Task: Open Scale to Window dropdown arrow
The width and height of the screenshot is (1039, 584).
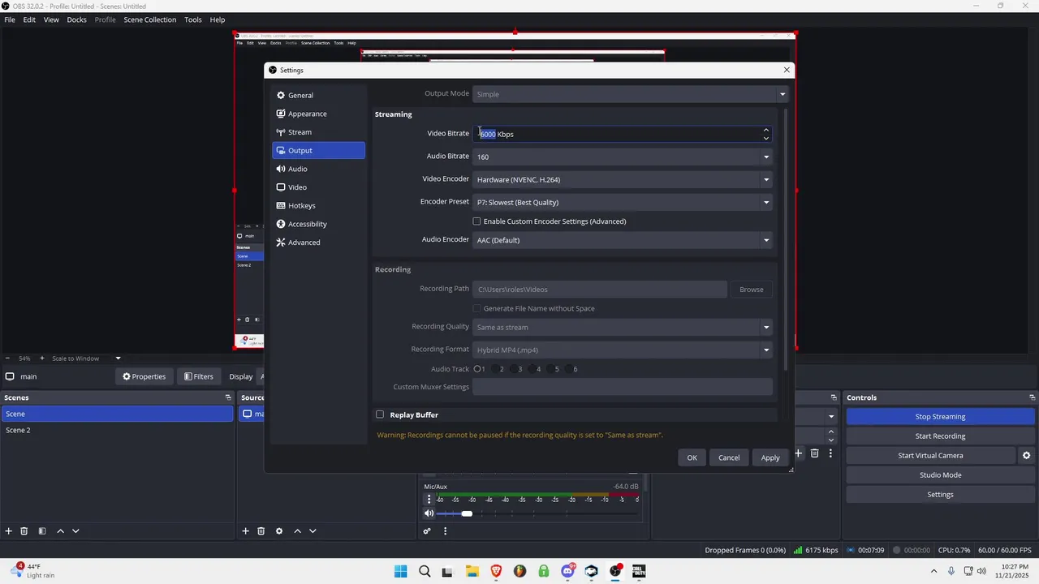Action: click(118, 359)
